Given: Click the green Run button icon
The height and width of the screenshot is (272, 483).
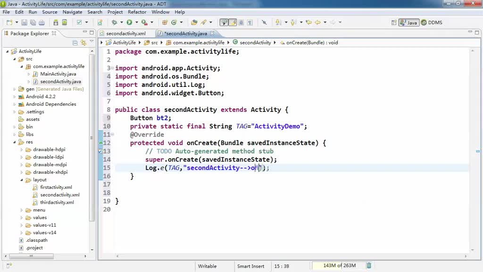Looking at the screenshot, I should 129,23.
